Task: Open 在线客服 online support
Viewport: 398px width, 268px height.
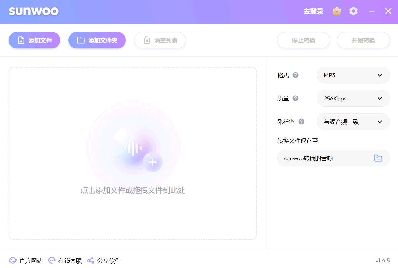Action: point(65,261)
